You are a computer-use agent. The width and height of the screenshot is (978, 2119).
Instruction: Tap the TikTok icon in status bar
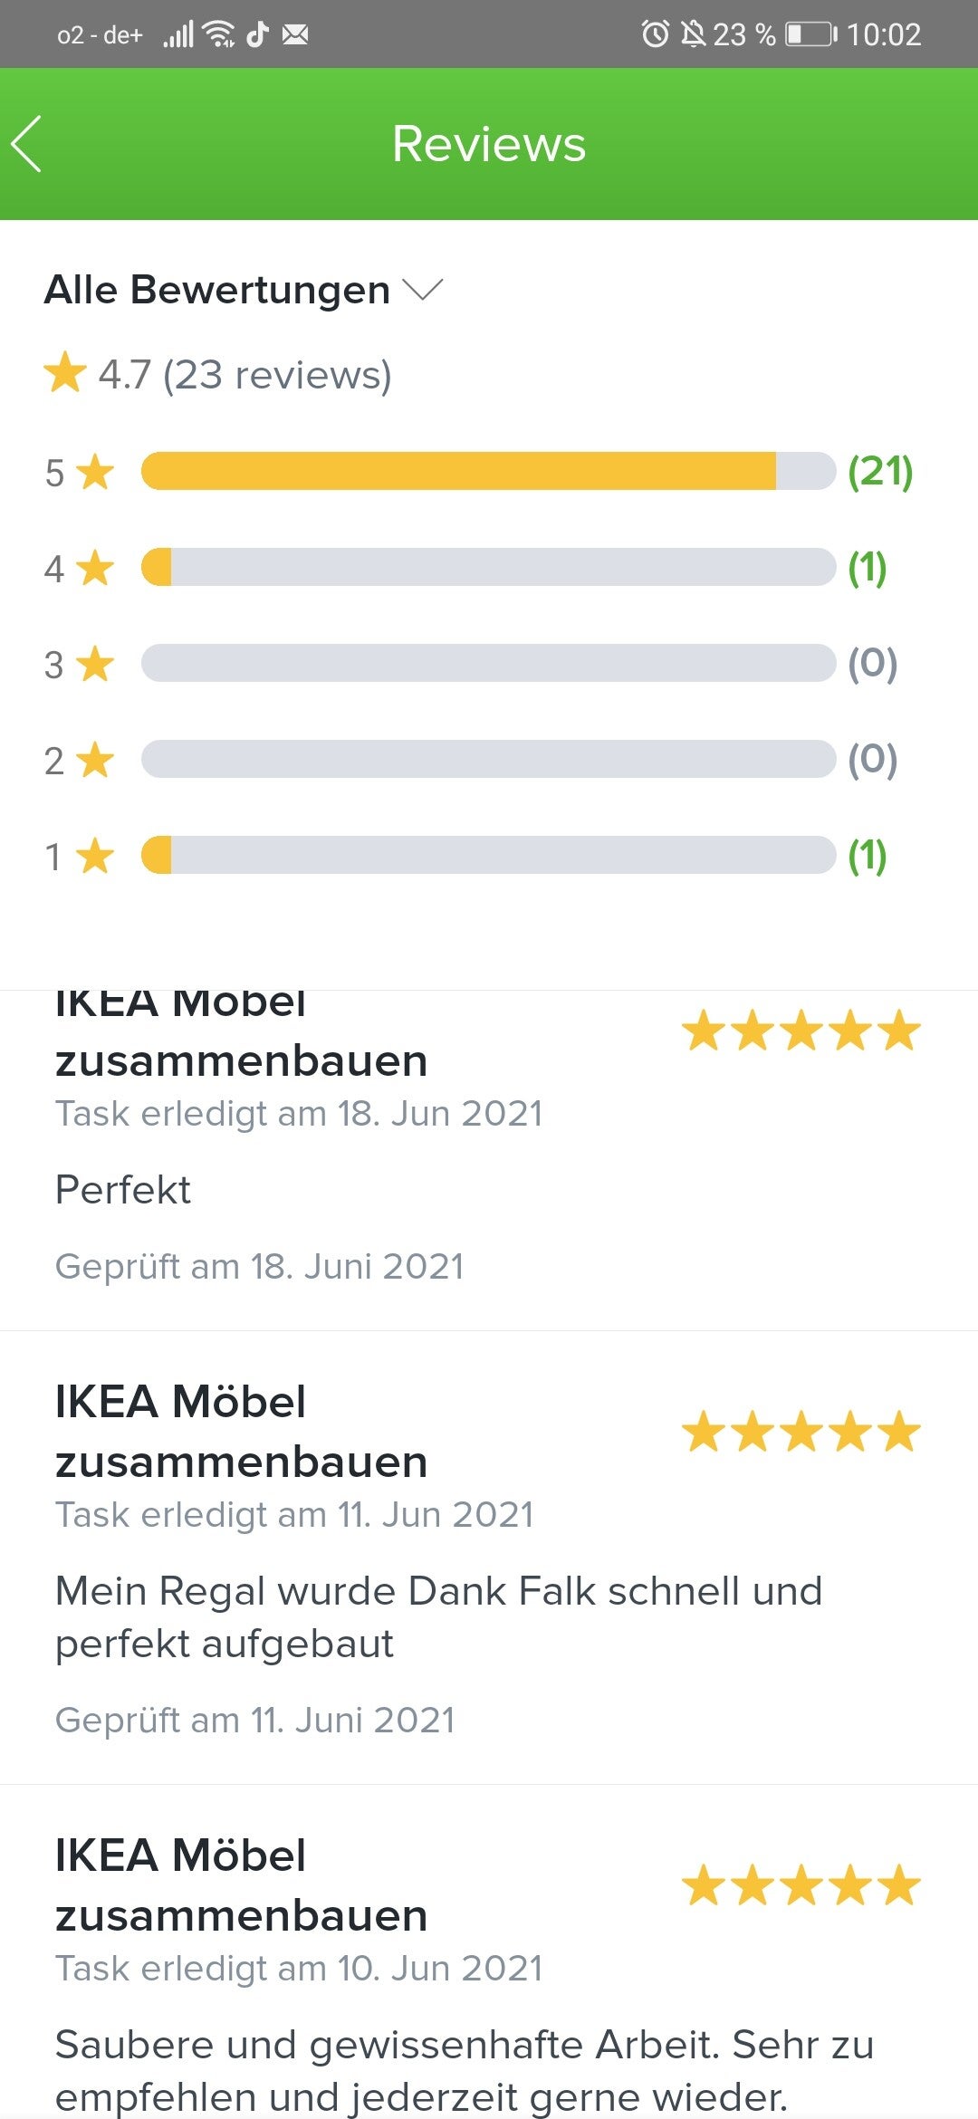pos(258,34)
